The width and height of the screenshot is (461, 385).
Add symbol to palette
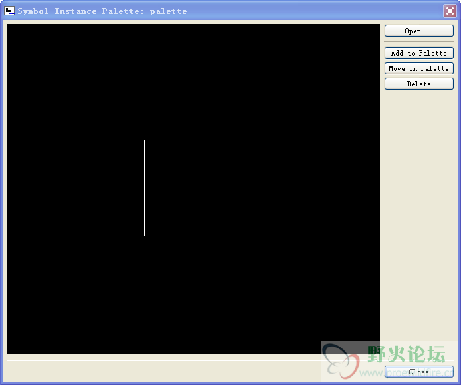point(418,53)
